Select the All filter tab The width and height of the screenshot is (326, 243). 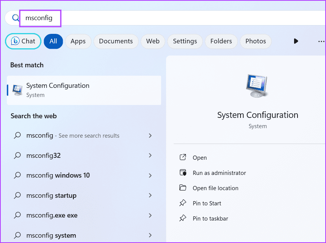click(53, 41)
